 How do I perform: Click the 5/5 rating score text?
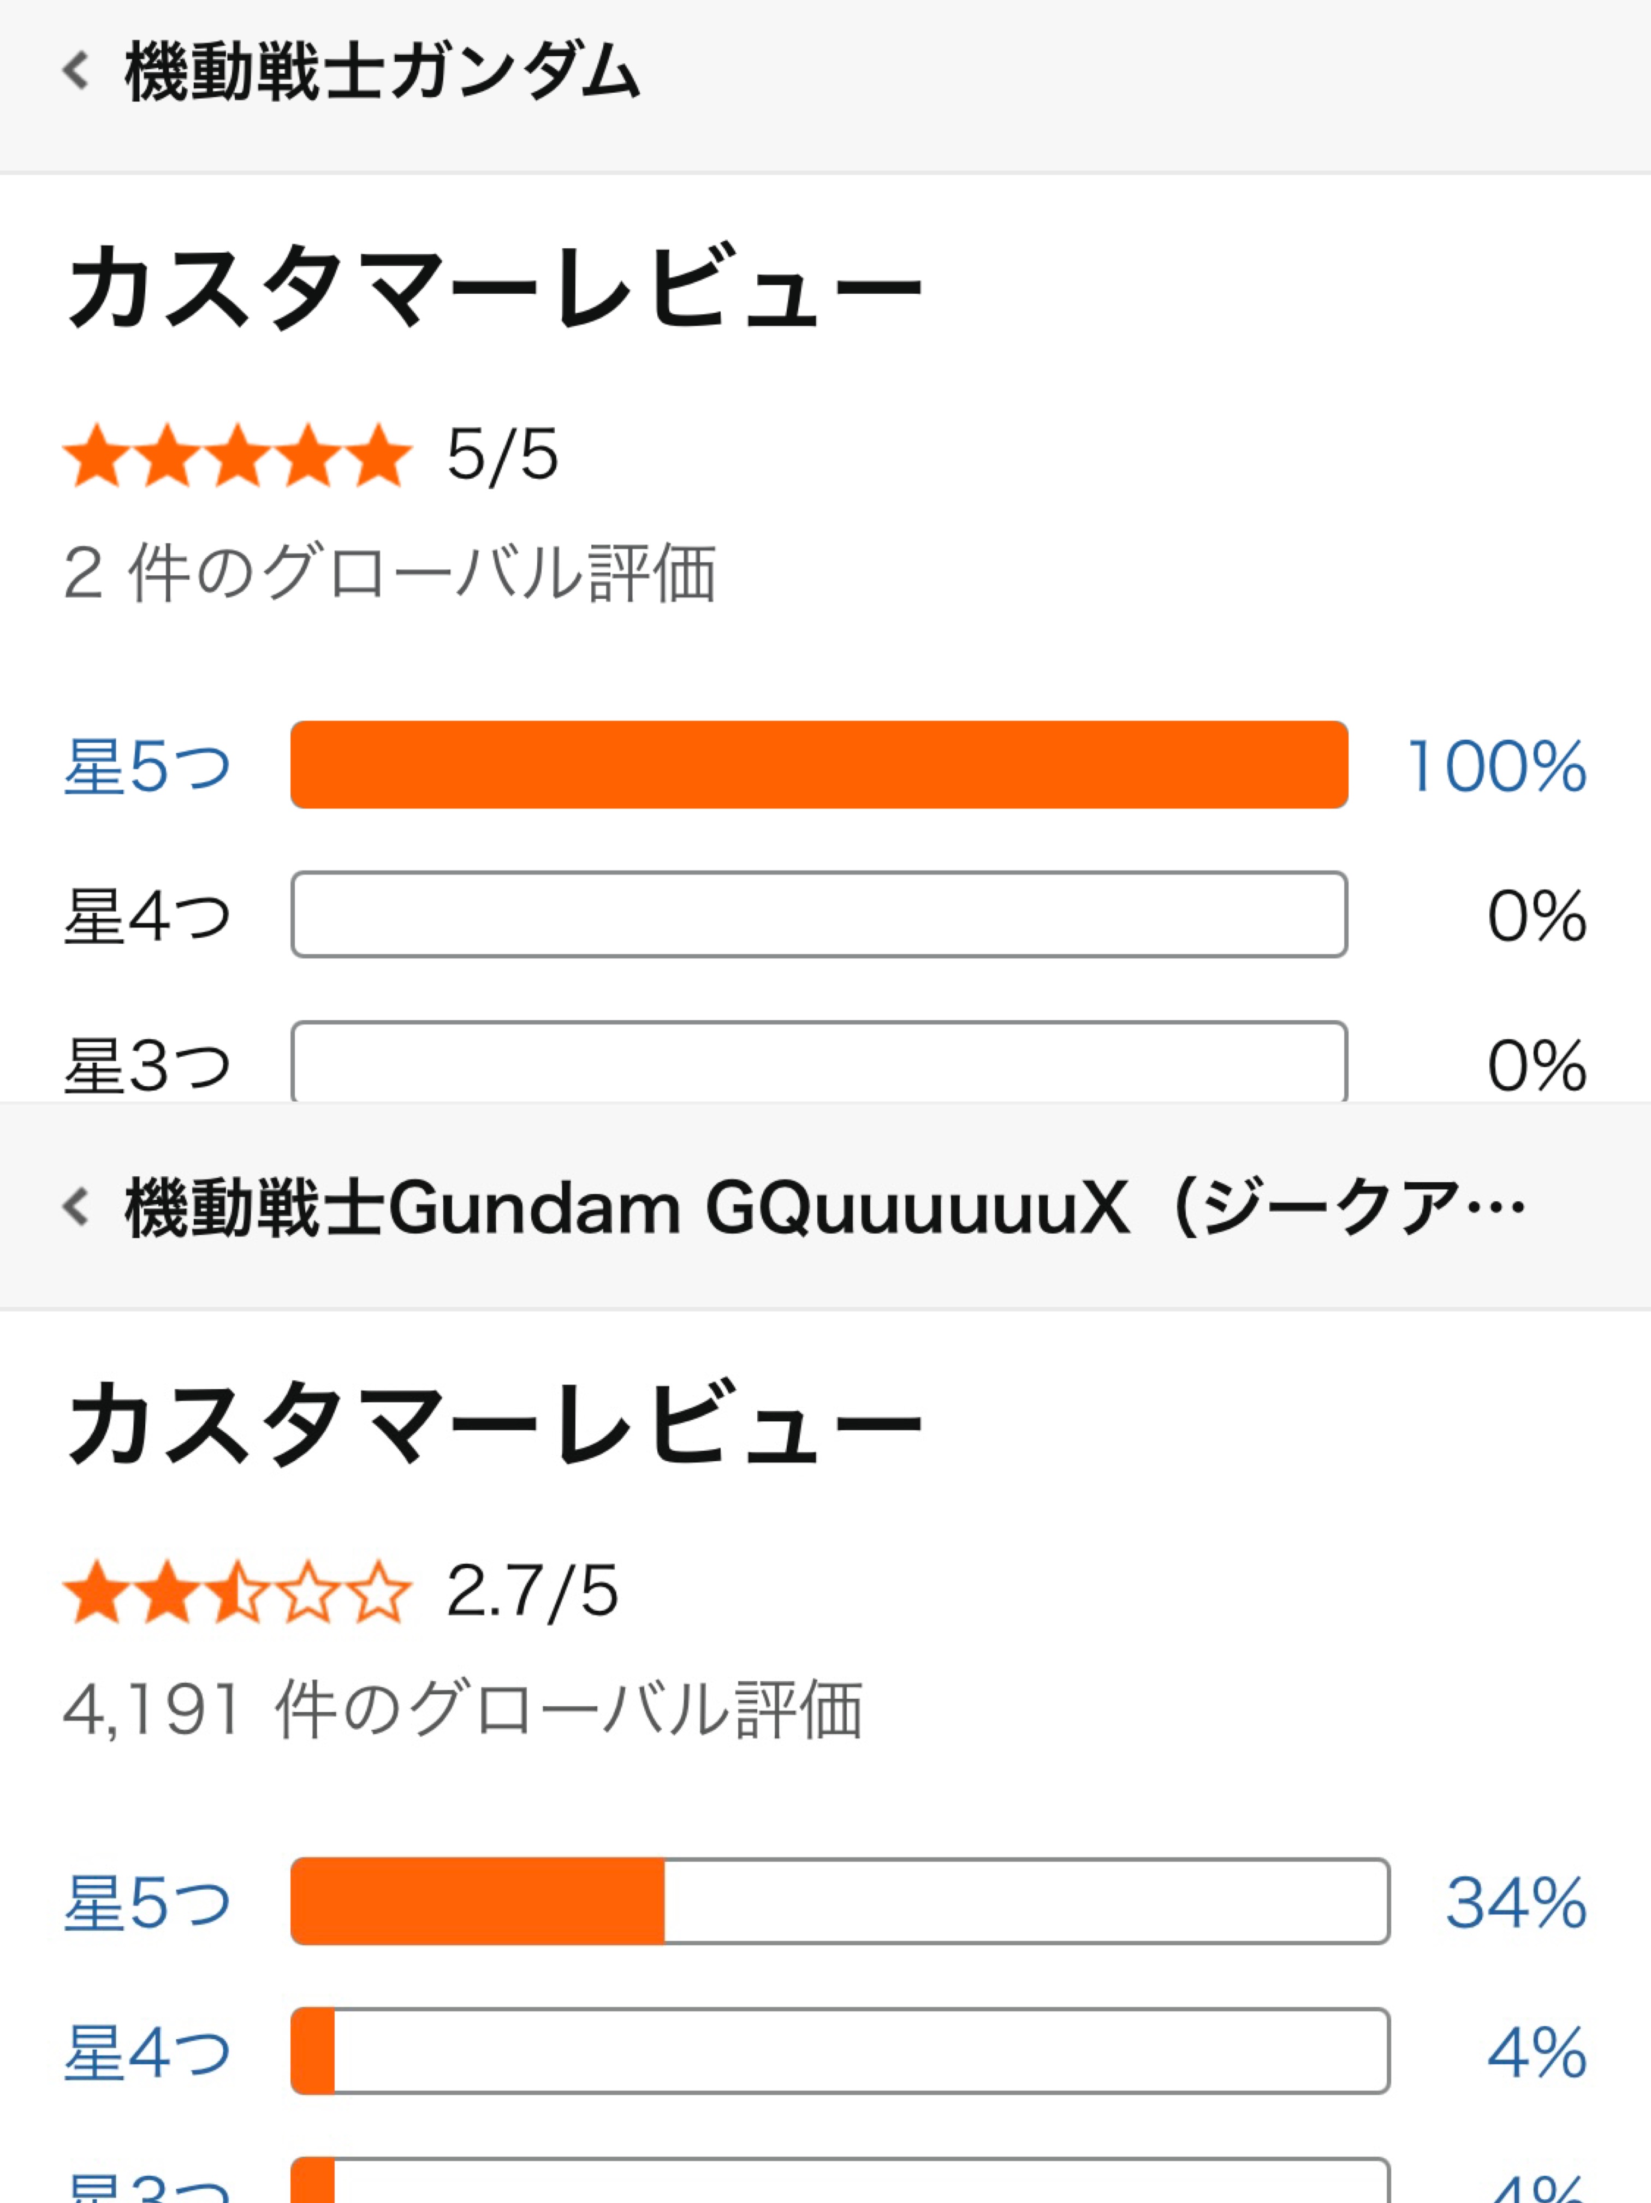[x=502, y=455]
